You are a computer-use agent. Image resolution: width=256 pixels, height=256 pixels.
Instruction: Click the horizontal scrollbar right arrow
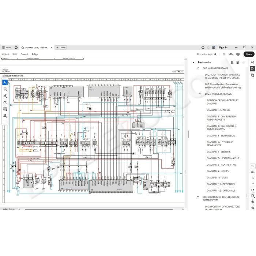click(183, 209)
